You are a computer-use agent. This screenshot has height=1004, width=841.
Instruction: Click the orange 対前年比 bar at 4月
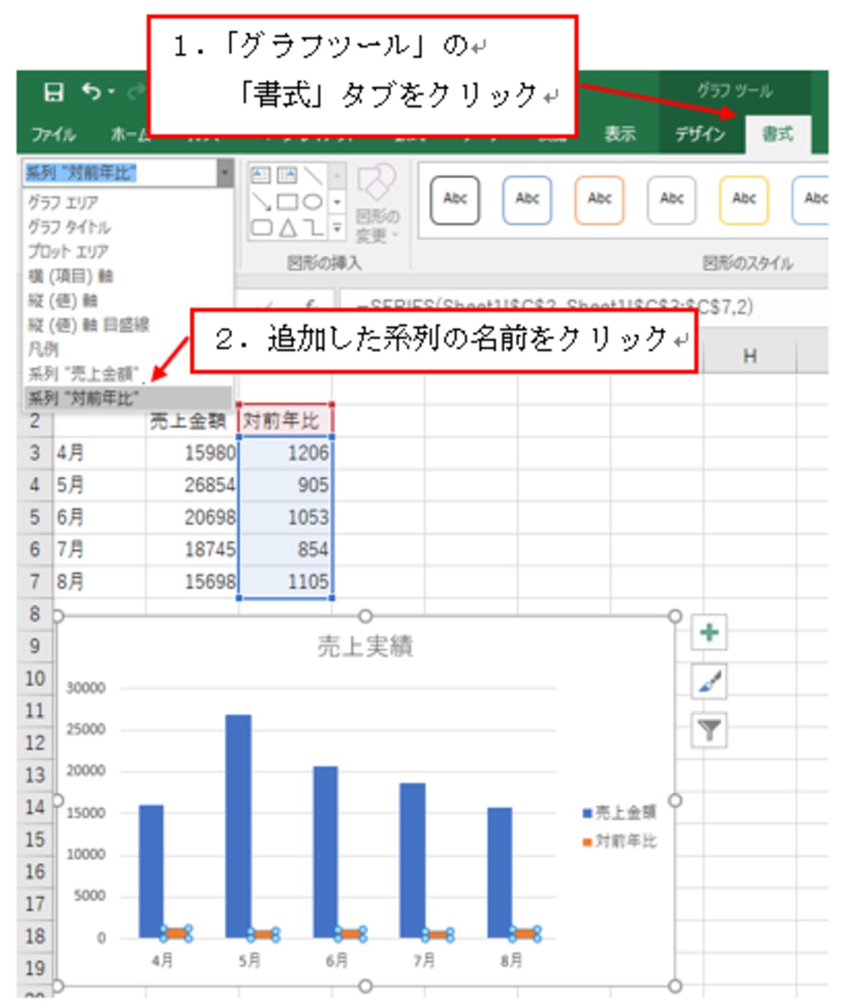[x=177, y=933]
